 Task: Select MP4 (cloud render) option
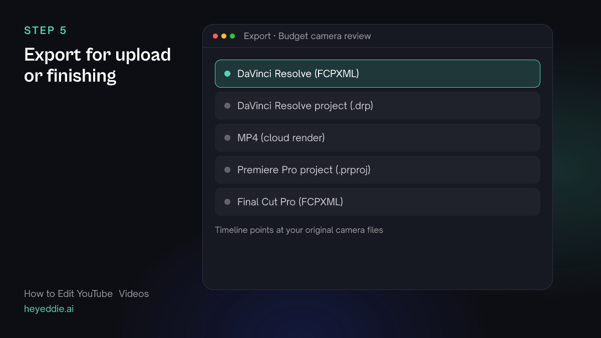pos(378,138)
